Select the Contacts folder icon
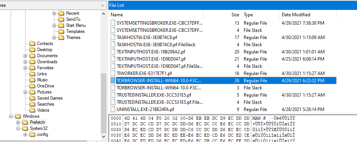Screen dimensions: 357x142 [32, 44]
